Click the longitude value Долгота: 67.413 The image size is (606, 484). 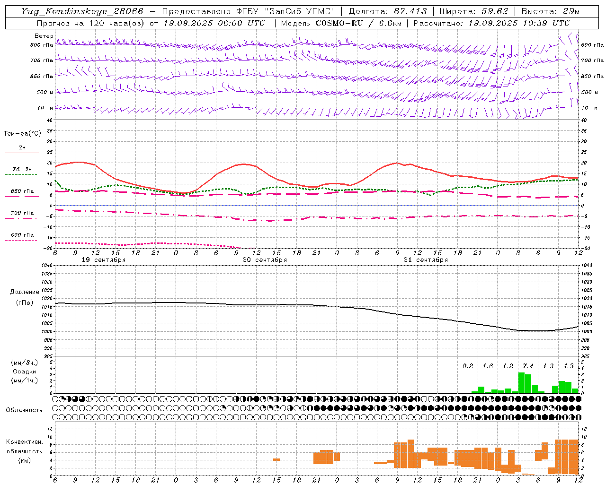point(388,11)
